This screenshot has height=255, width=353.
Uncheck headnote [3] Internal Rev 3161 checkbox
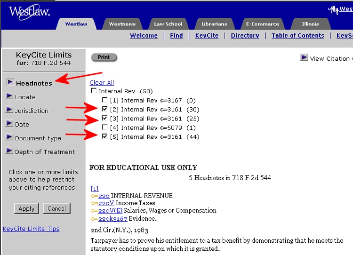[x=104, y=118]
